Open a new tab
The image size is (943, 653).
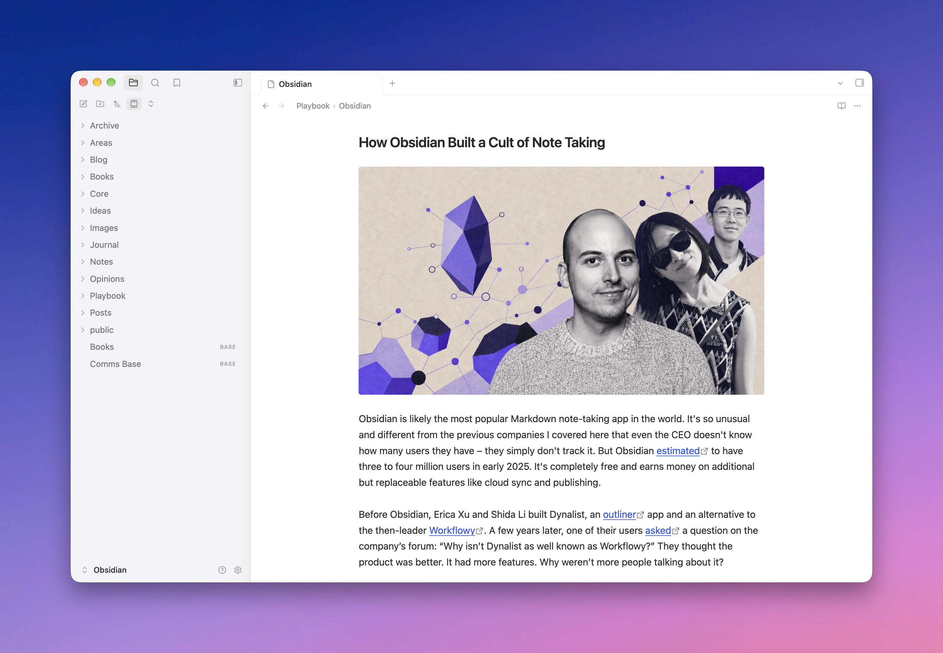pos(392,84)
